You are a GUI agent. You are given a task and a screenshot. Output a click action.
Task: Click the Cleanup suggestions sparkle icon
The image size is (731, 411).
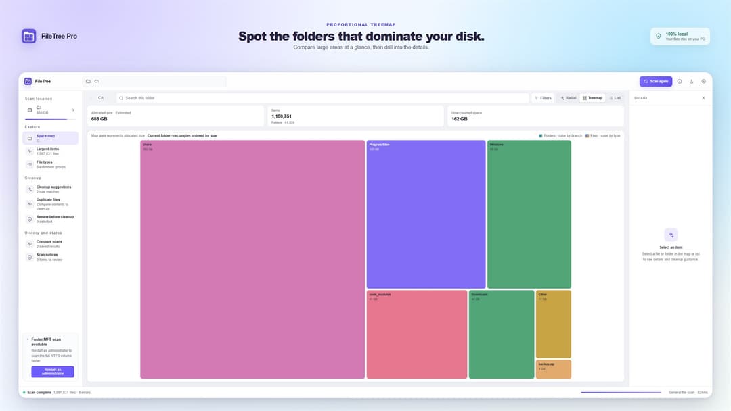click(x=30, y=189)
